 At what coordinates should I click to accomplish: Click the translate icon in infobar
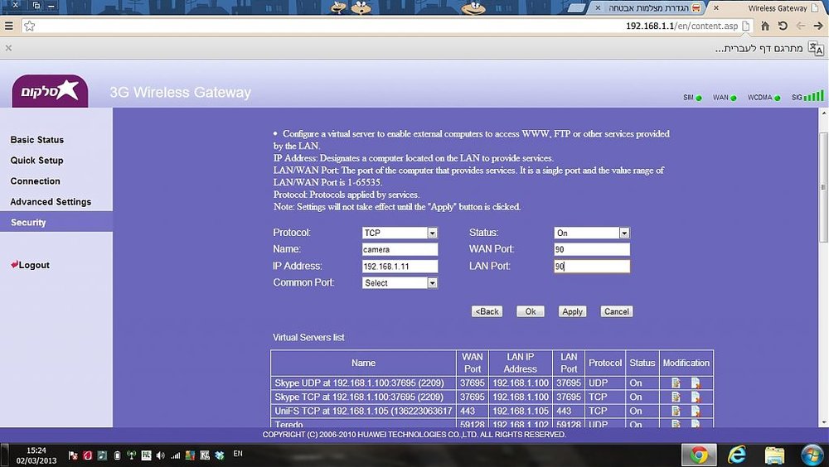(816, 49)
